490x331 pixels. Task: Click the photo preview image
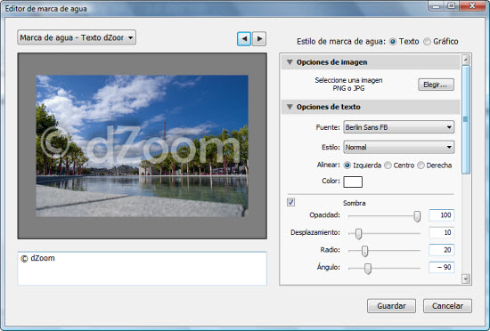(143, 146)
